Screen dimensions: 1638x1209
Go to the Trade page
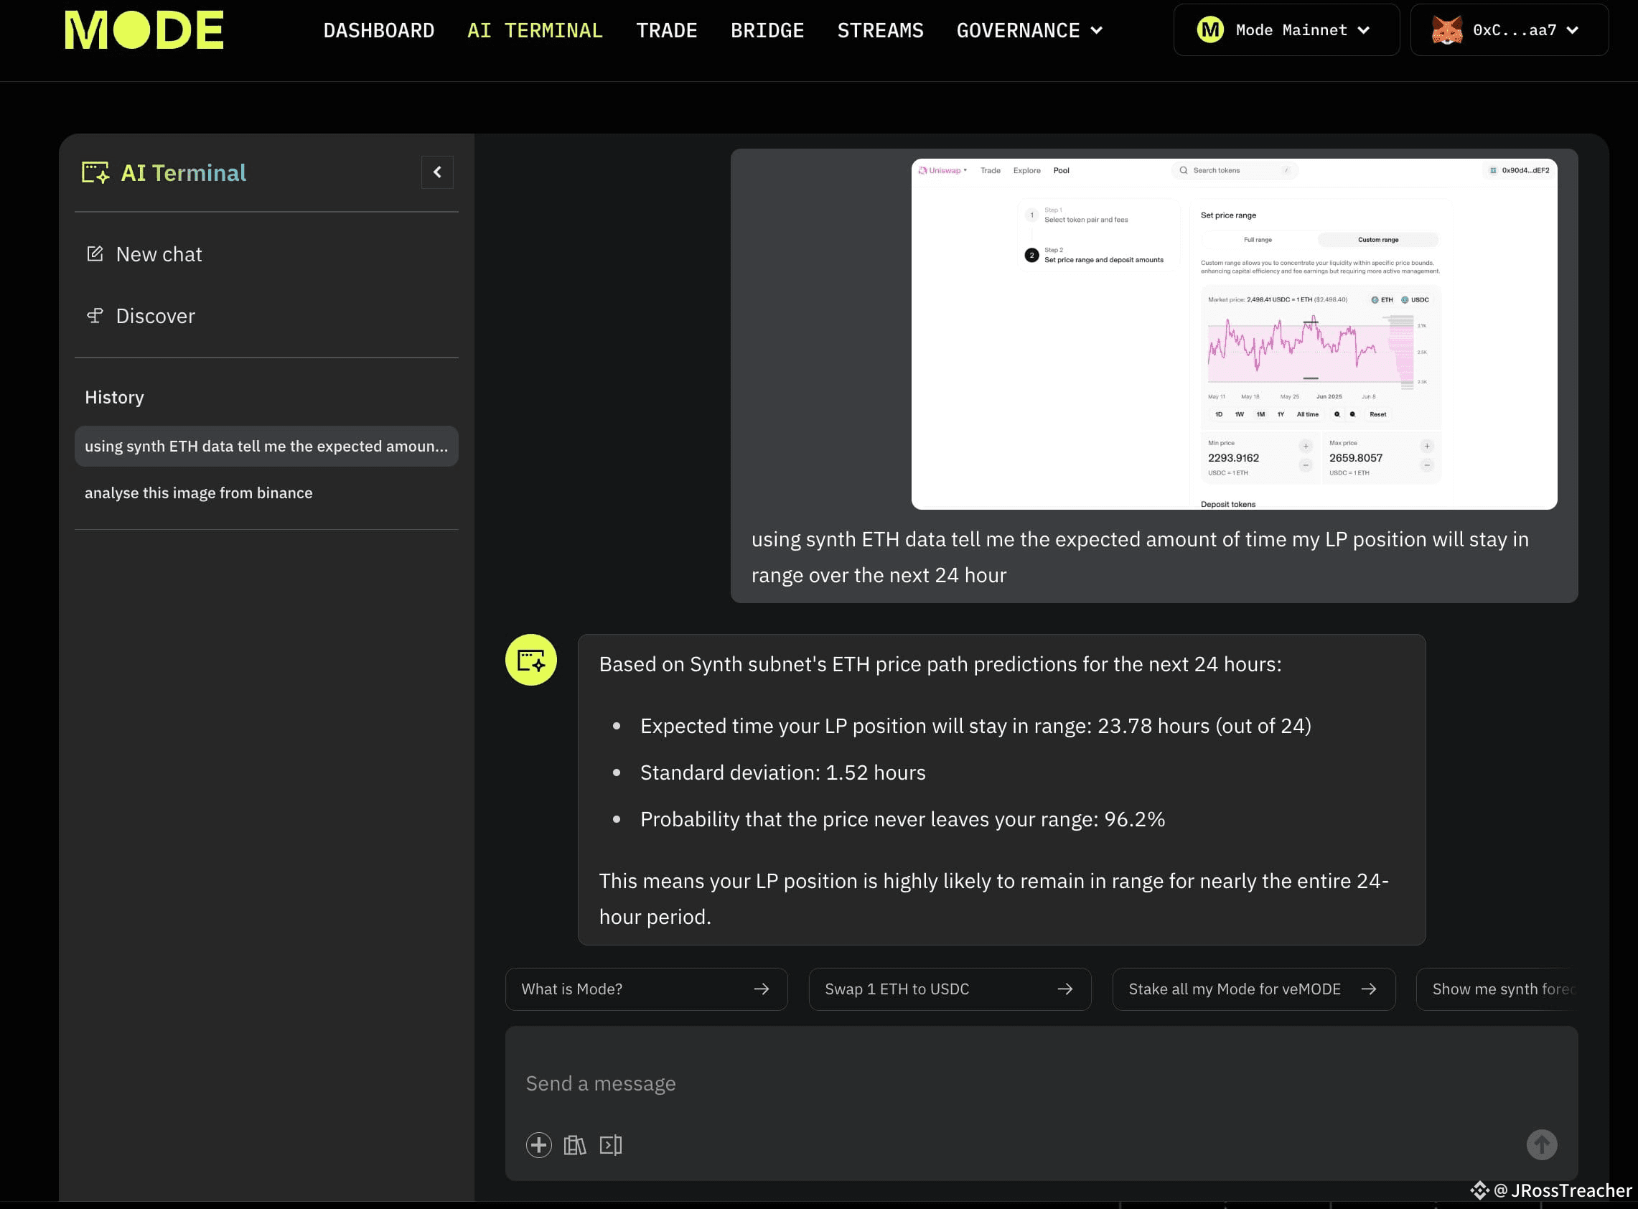click(x=666, y=30)
